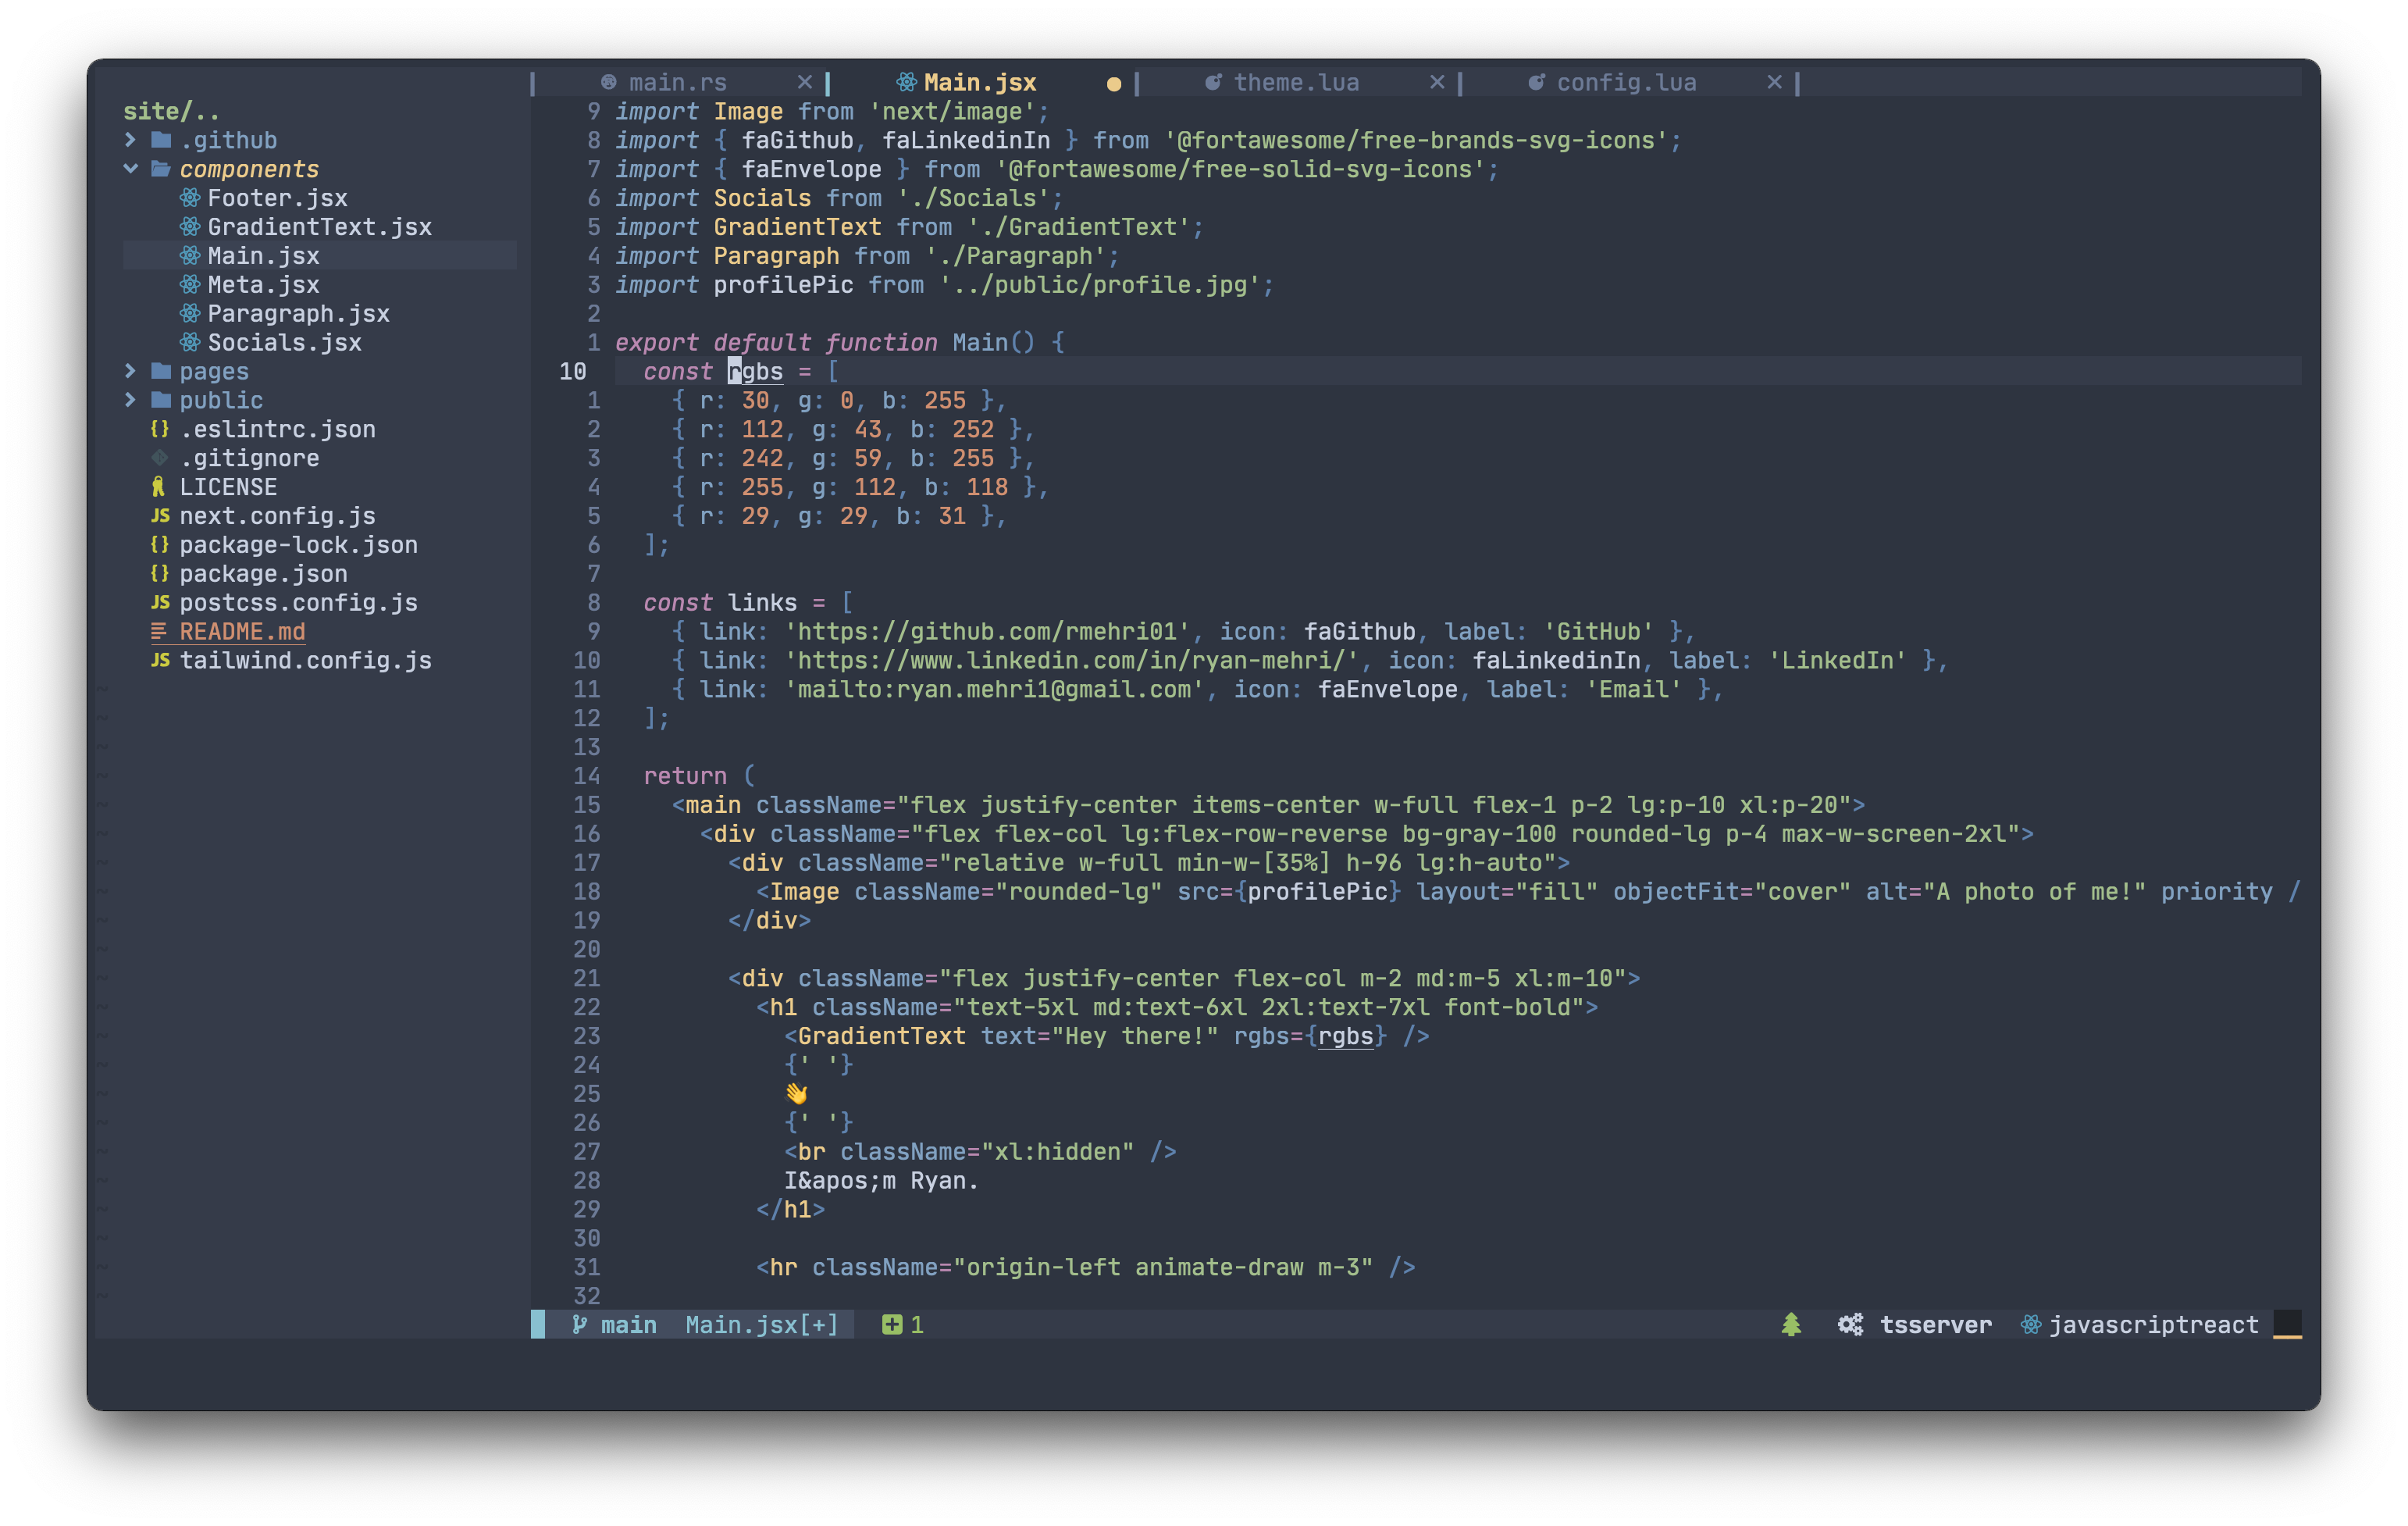Click the JS icon beside next.config.js
Image resolution: width=2408 pixels, height=1526 pixels.
(160, 516)
